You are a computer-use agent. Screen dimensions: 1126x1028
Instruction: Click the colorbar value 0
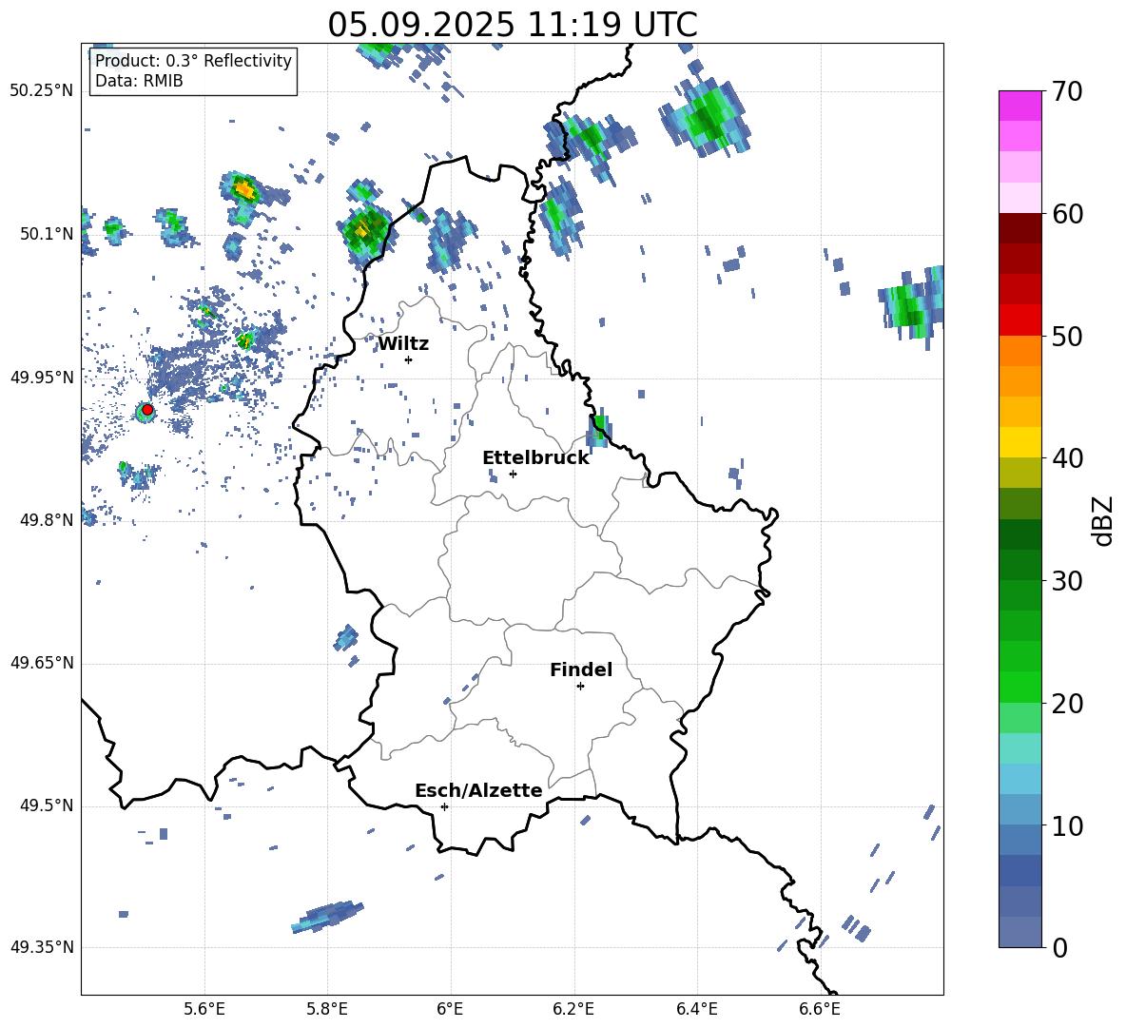pyautogui.click(x=1060, y=947)
